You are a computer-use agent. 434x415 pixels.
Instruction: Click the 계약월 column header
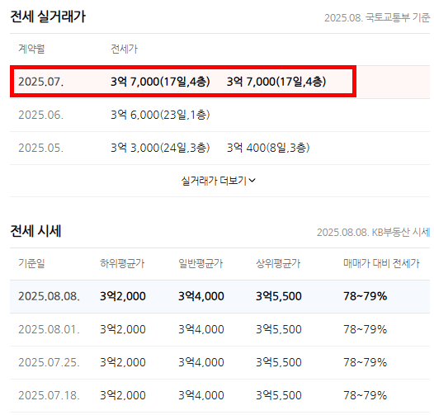click(31, 49)
